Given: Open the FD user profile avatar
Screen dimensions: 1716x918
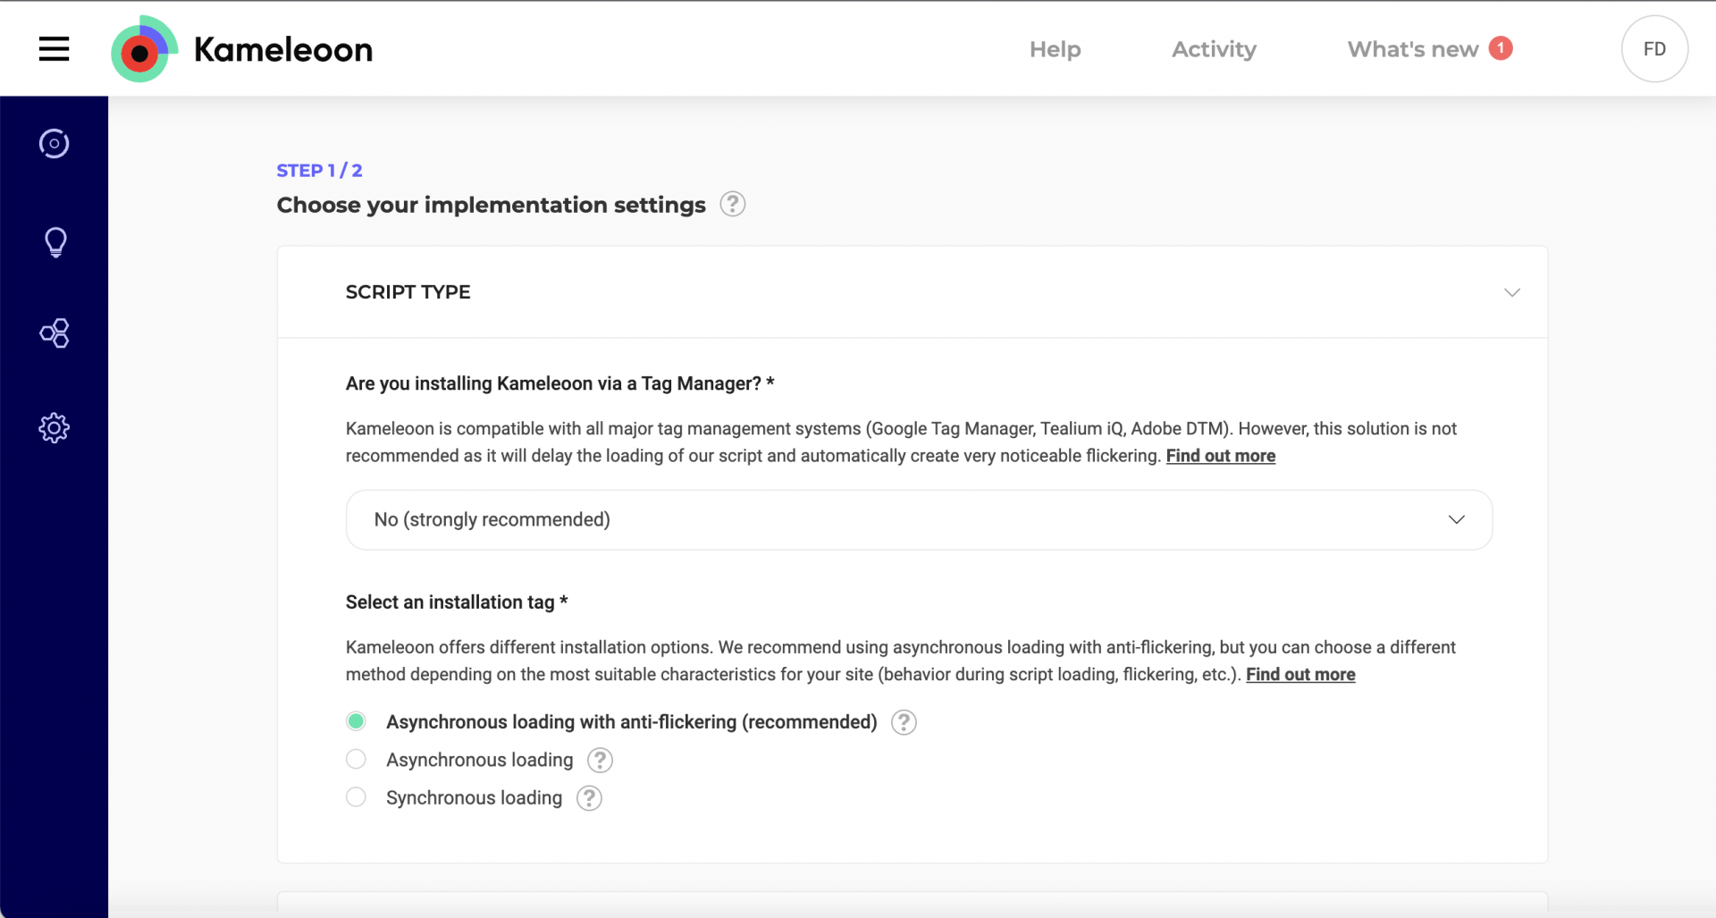Looking at the screenshot, I should coord(1654,49).
